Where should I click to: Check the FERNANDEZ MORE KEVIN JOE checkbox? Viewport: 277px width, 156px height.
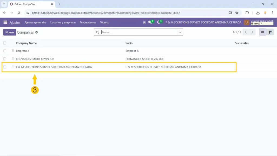[x=5, y=59]
